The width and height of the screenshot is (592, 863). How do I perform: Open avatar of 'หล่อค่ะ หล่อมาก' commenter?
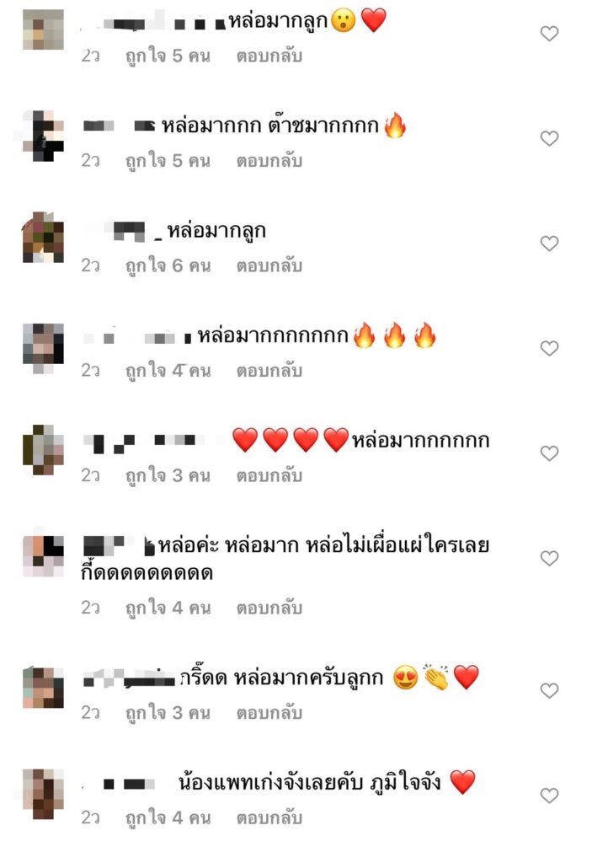pos(43,556)
